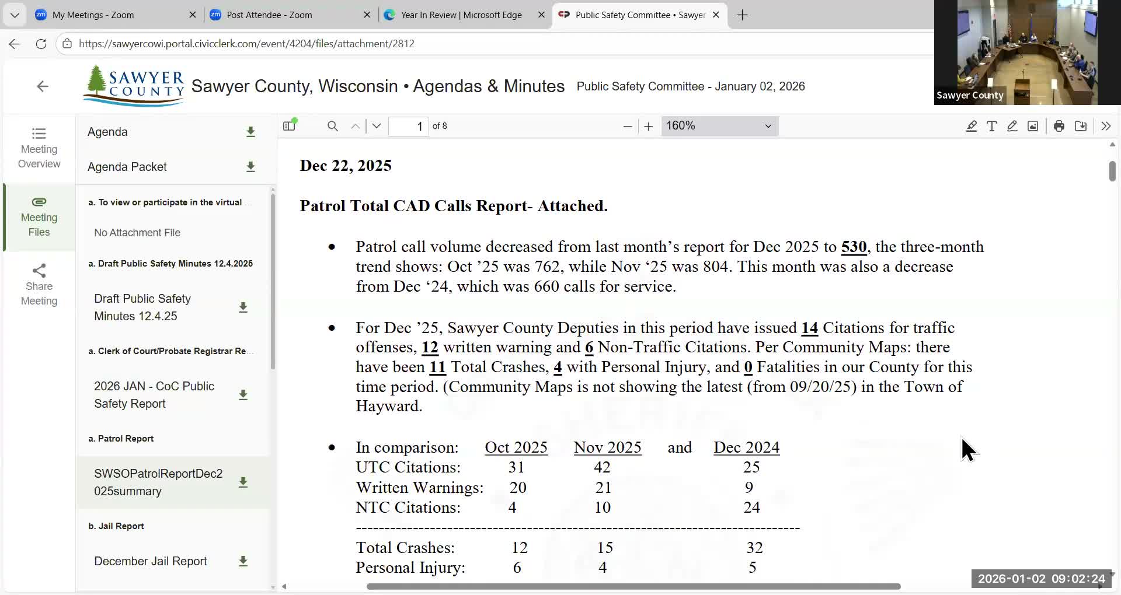Screen dimensions: 1121x595
Task: Select 'a. Clerk of Court/Probate Registrar' heading
Action: [171, 351]
